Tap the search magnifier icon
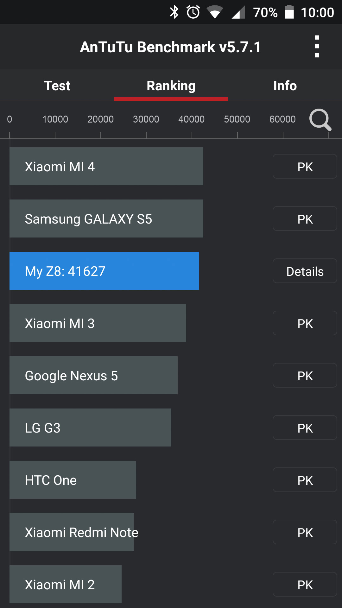 (x=320, y=120)
